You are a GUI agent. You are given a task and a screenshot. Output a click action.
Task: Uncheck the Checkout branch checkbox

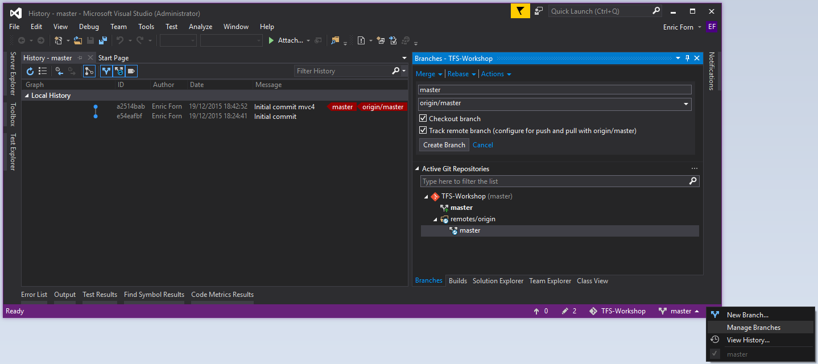click(423, 118)
